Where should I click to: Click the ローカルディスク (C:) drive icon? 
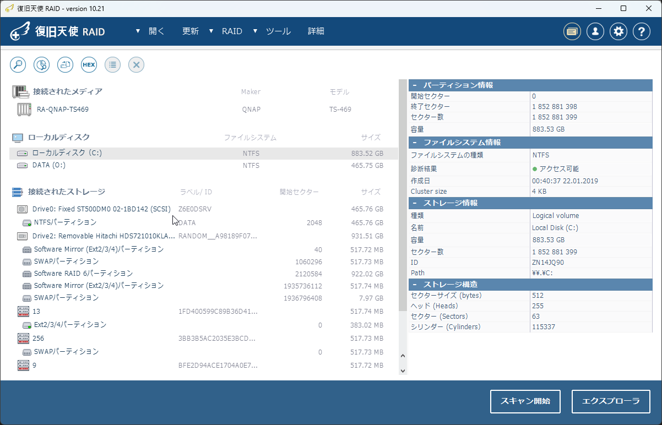22,153
